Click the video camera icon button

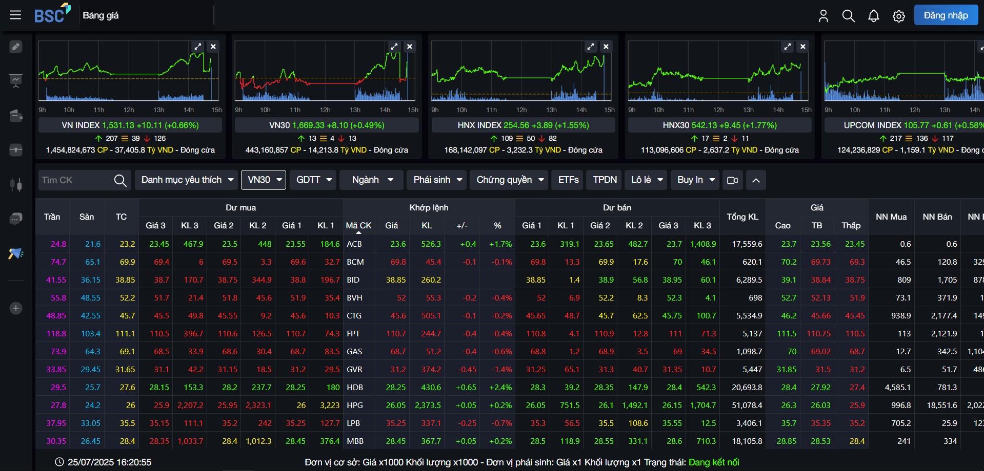click(x=732, y=180)
